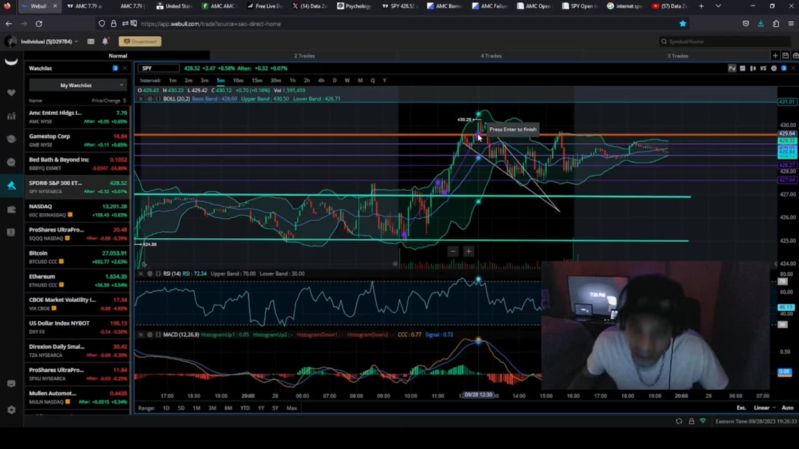Set range to YTD
The image size is (799, 449).
(245, 408)
